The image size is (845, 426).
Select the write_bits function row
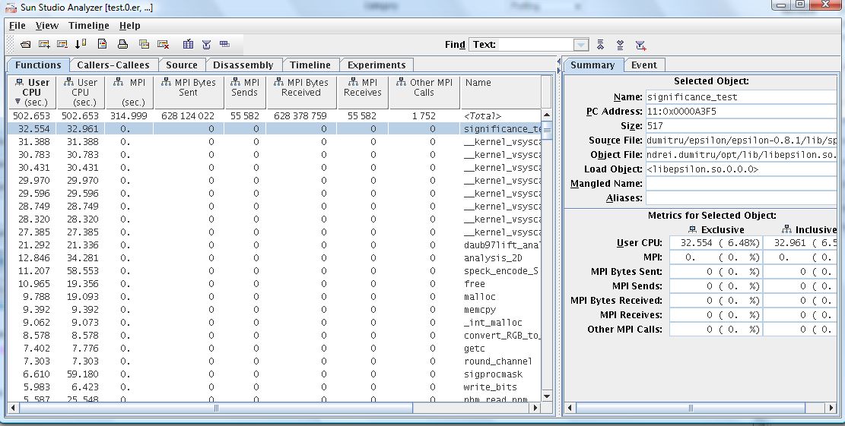point(275,387)
